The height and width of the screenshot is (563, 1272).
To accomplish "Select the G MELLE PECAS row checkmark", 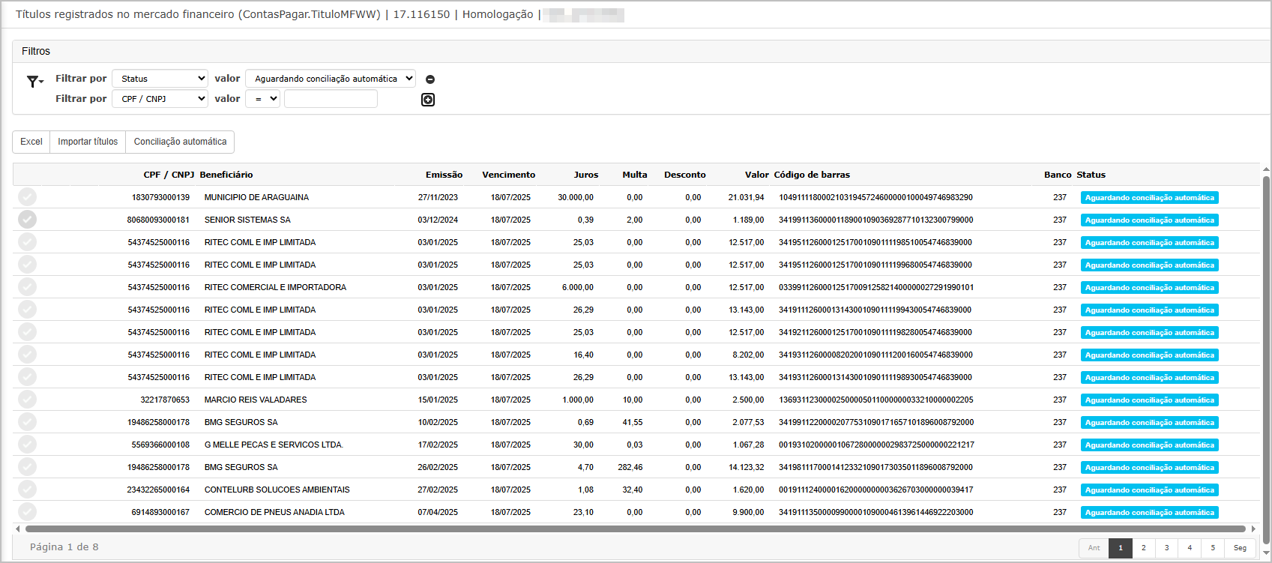I will pyautogui.click(x=27, y=445).
